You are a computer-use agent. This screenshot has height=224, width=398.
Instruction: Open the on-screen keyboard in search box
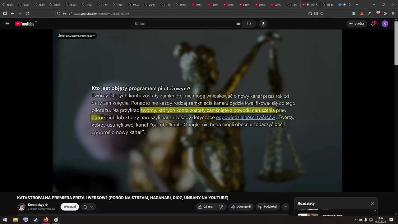(x=238, y=24)
